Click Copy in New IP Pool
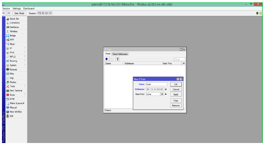The width and height of the screenshot is (265, 145). 176,101
